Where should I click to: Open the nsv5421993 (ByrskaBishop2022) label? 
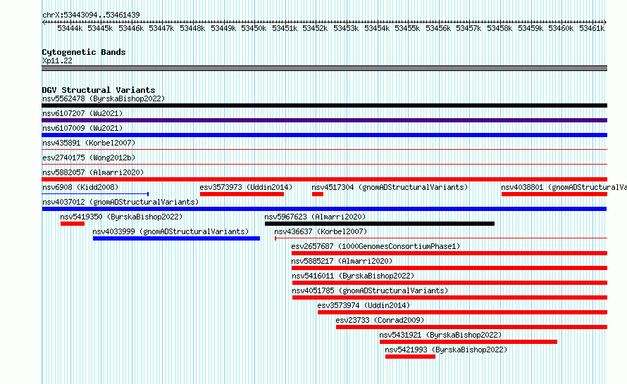(x=446, y=350)
